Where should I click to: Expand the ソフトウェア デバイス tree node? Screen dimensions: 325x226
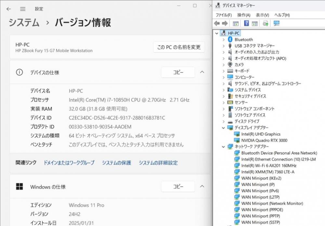point(224,115)
